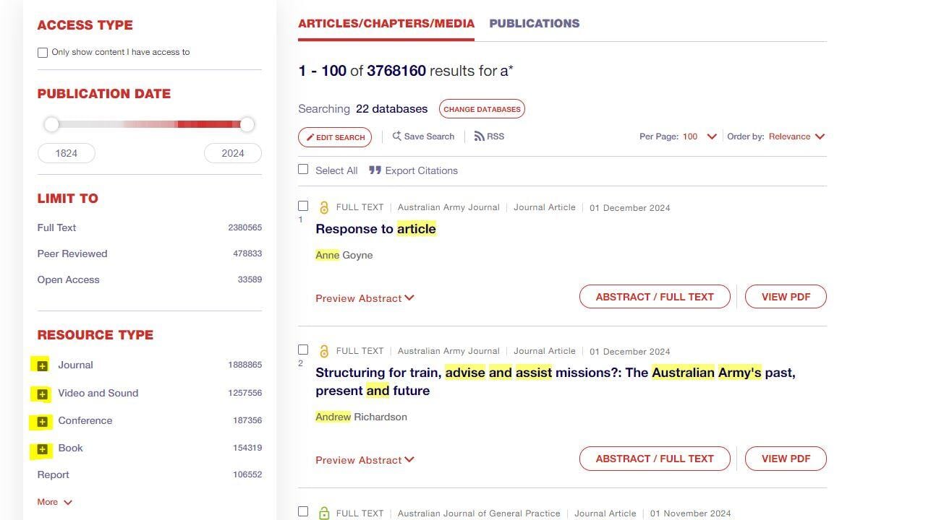Select the Articles/Chapters/Media tab
The image size is (944, 520).
386,23
